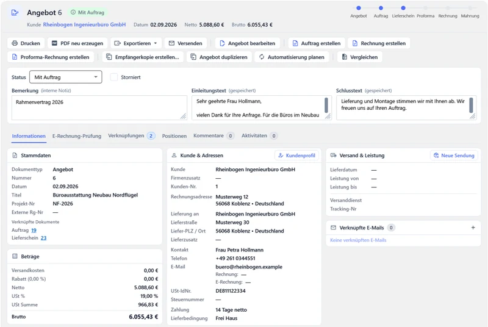Open the Kommentare tab
The image size is (488, 327).
213,135
